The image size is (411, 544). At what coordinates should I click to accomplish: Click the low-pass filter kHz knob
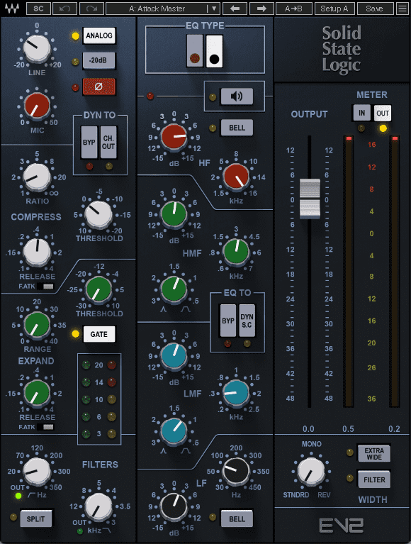(x=98, y=506)
